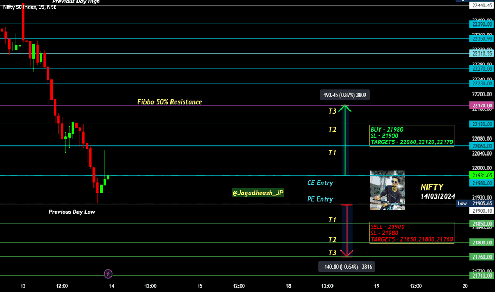Select the 22390.00 price label
The image size is (495, 292).
pyautogui.click(x=481, y=24)
